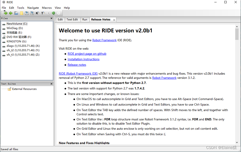Click release notes scrollbar down arrow
This screenshot has height=152, width=241.
(237, 142)
